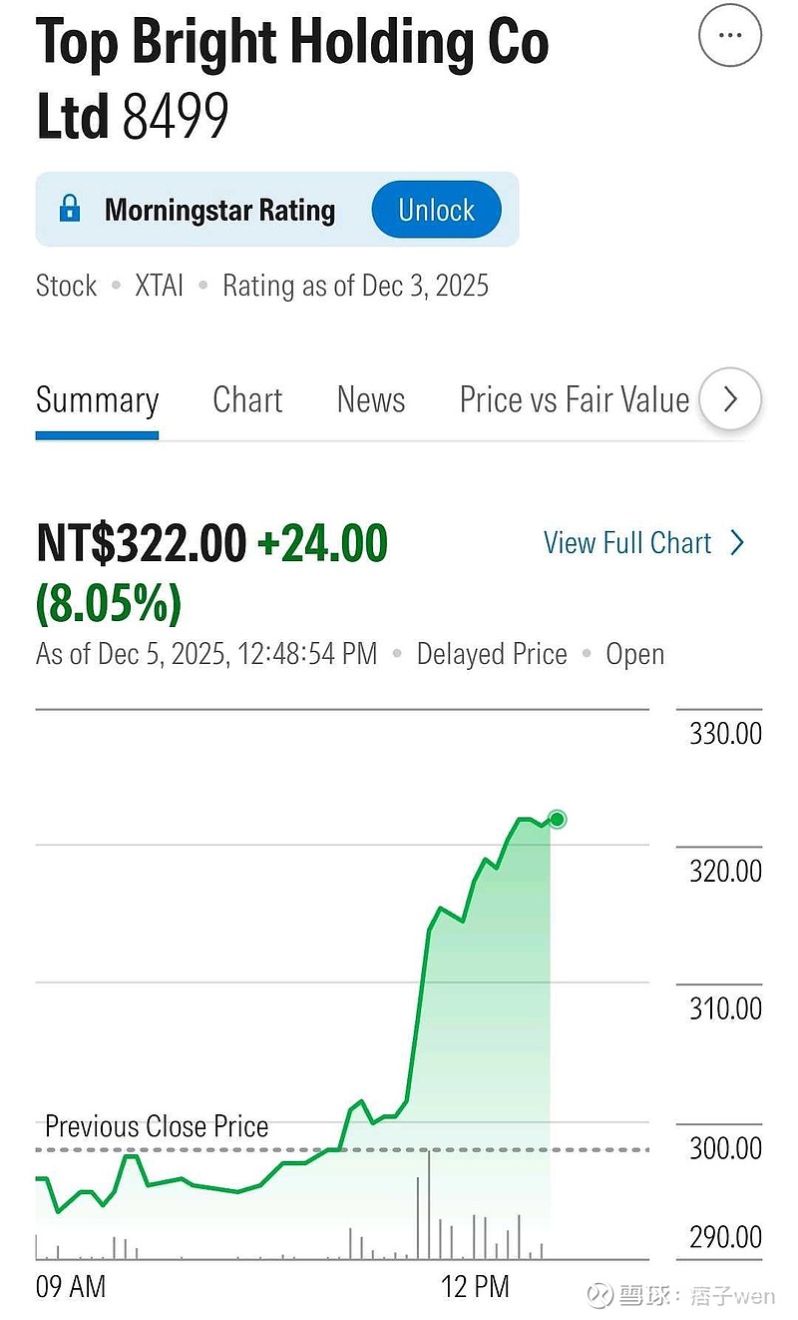This screenshot has height=1320, width=798.
Task: Click the 12 PM time axis label
Action: [475, 1287]
